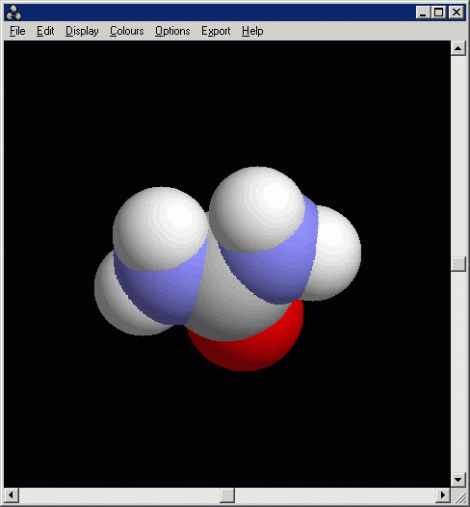Open the Display menu
The width and height of the screenshot is (470, 507).
coord(82,31)
